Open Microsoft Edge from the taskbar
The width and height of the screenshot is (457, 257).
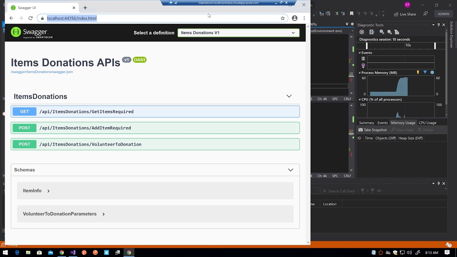17,252
